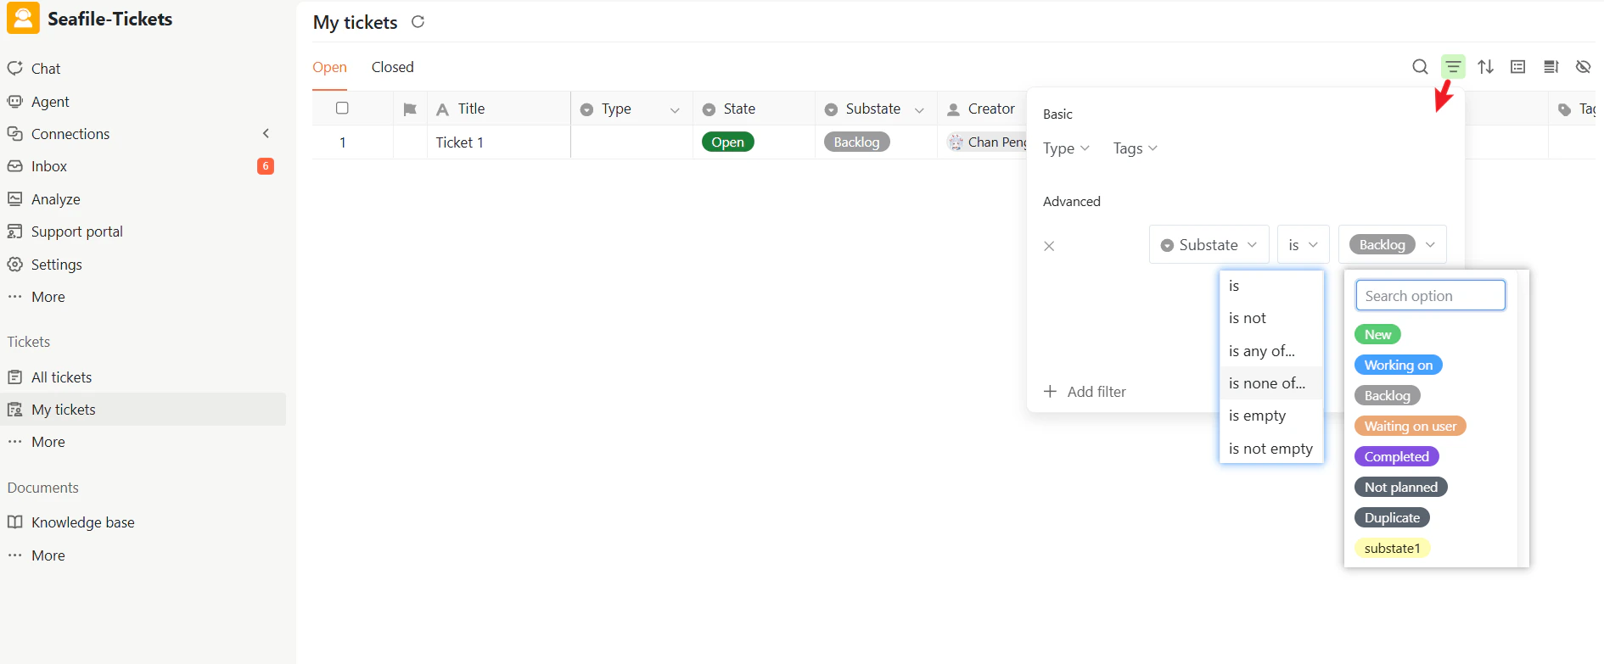Open the row height toolbar icon
This screenshot has width=1604, height=664.
click(x=1551, y=67)
